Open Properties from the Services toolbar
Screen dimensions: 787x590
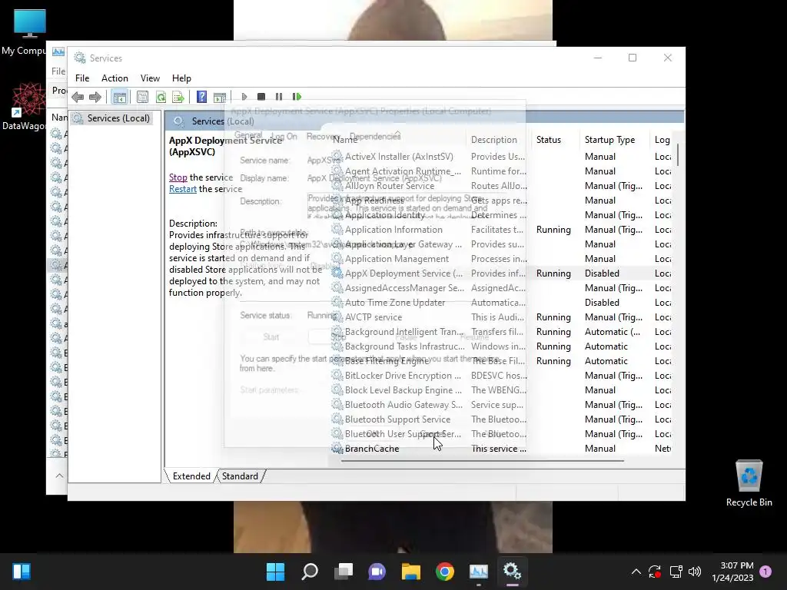point(142,97)
